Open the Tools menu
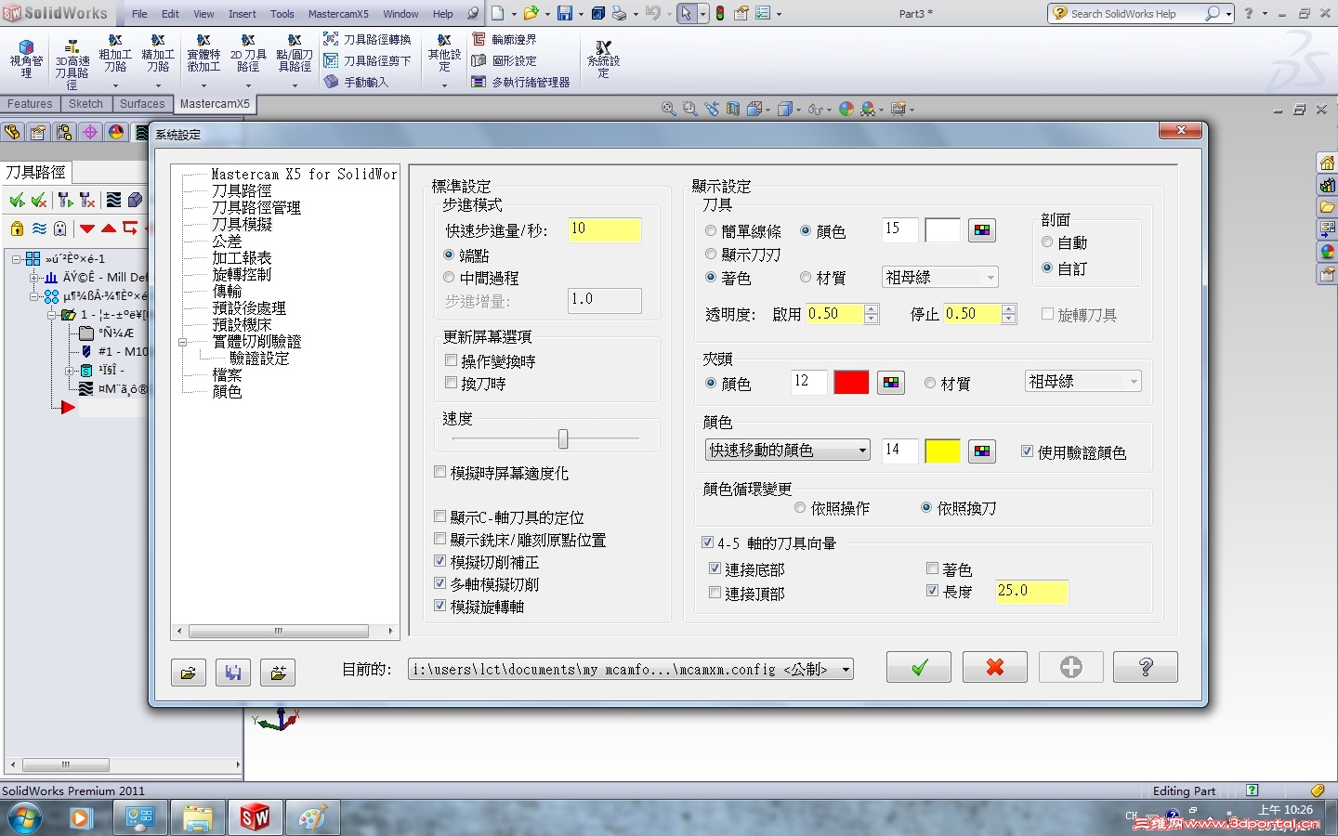Viewport: 1338px width, 836px height. click(282, 14)
